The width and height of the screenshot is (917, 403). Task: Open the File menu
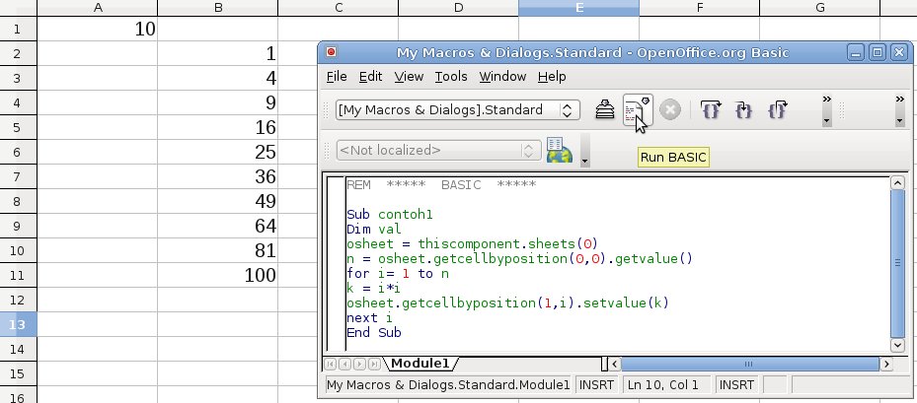click(337, 76)
